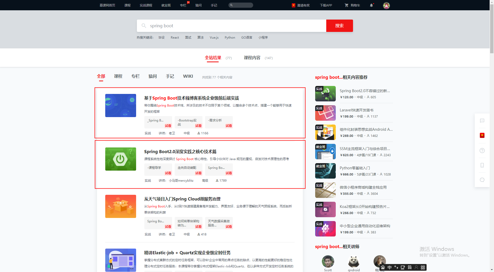Viewport: 494px width, 272px height.
Task: Open the help question mark icon in the floating sidebar
Action: 482,151
